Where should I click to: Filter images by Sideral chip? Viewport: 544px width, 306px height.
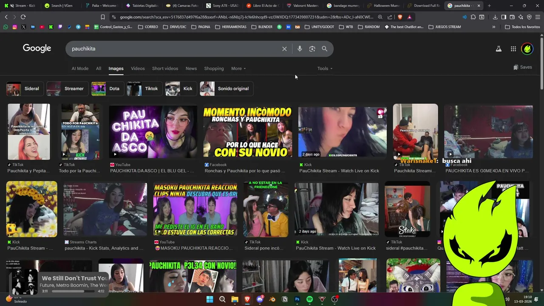pyautogui.click(x=25, y=88)
